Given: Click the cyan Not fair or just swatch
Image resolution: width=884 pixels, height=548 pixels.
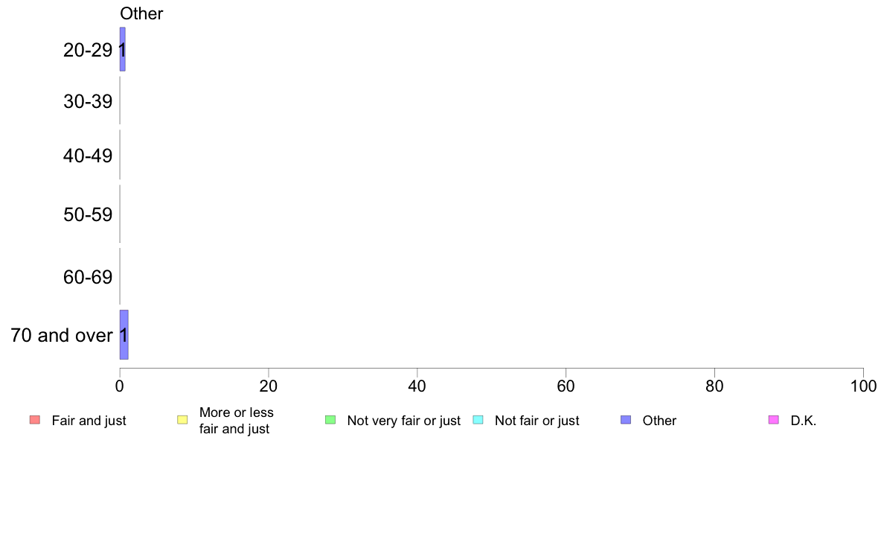Looking at the screenshot, I should point(478,420).
